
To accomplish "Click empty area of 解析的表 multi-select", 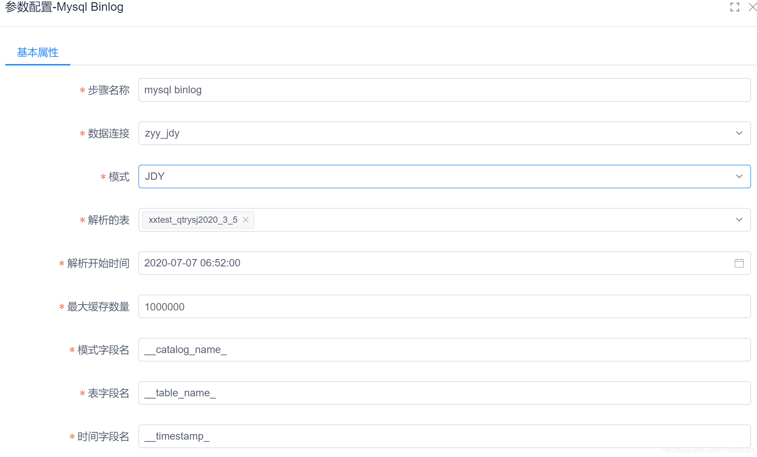I will pyautogui.click(x=481, y=220).
